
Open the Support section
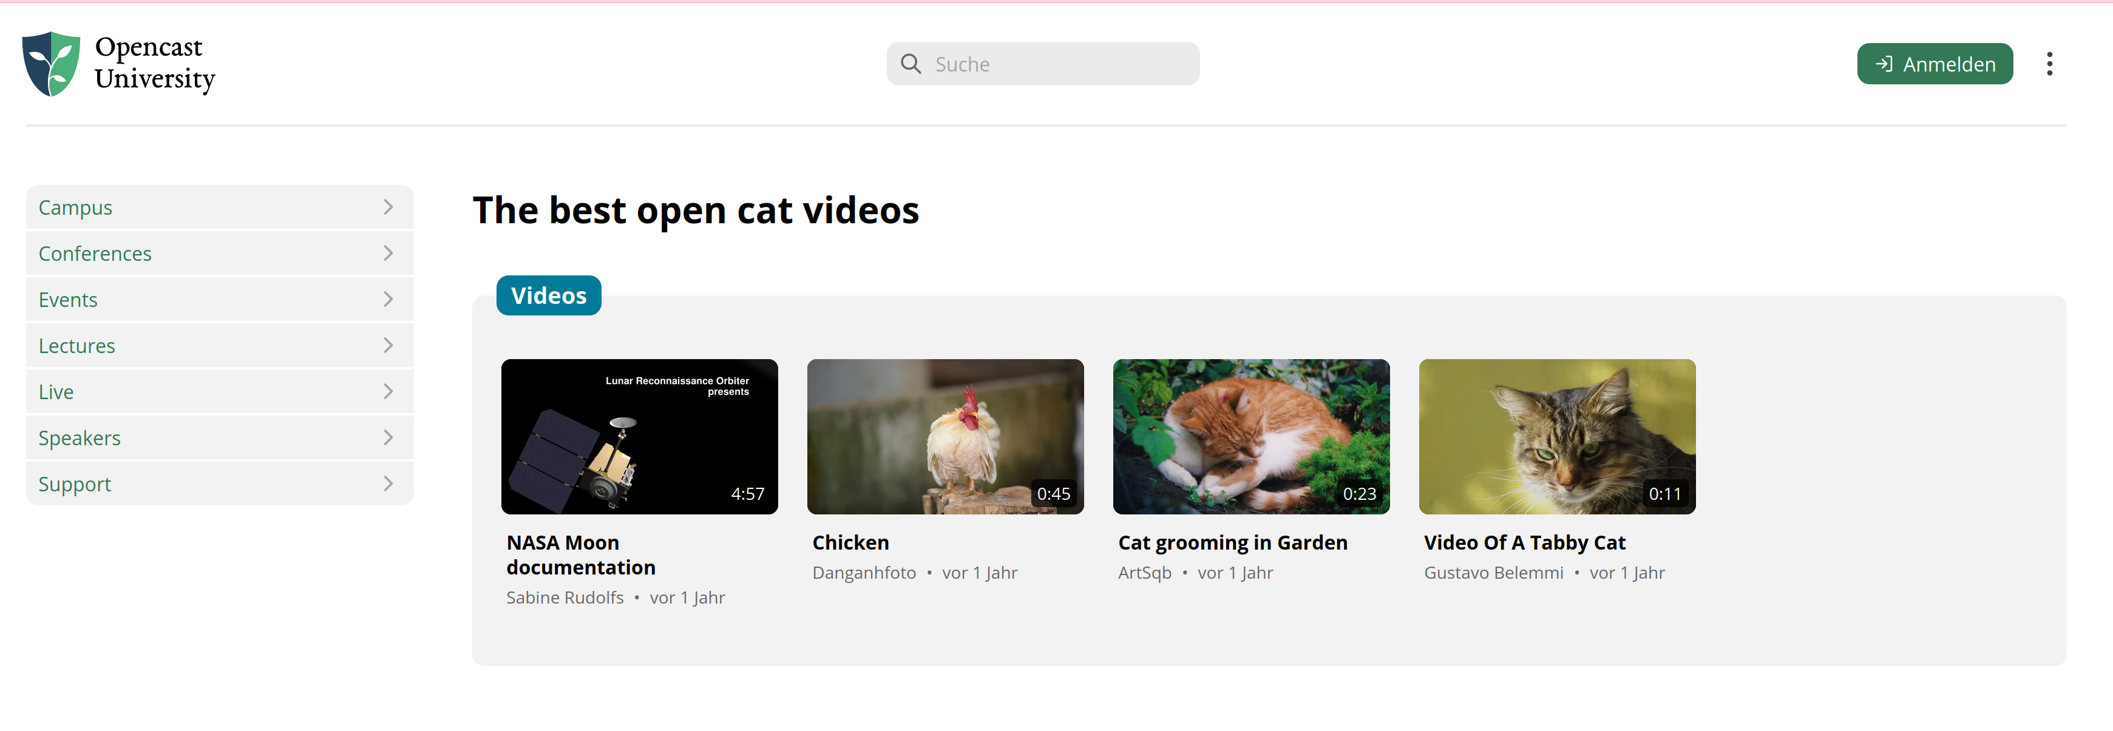click(x=74, y=483)
